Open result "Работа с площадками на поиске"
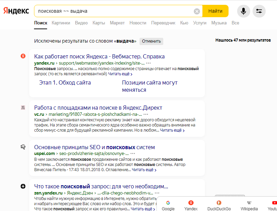The image size is (277, 211). click(98, 108)
